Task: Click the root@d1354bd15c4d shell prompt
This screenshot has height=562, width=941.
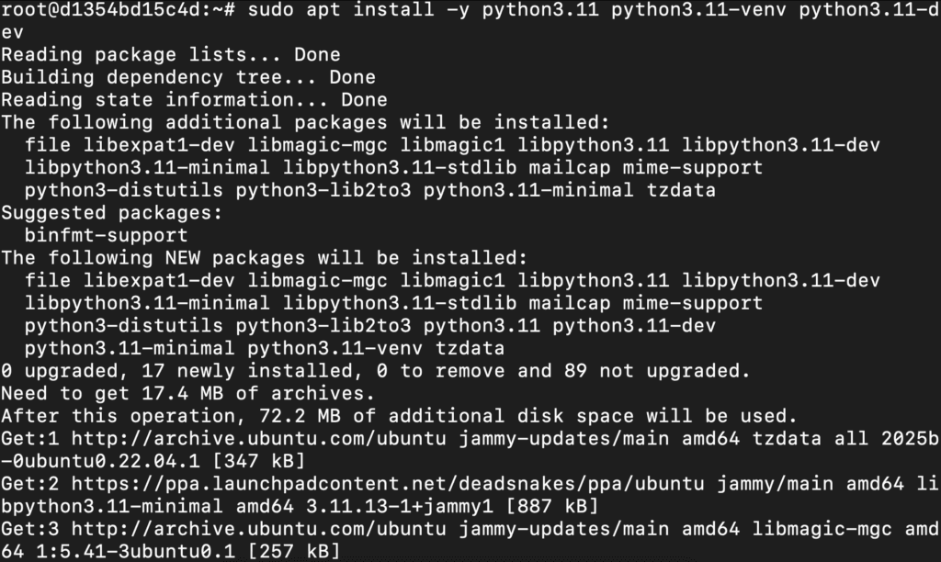Action: [x=119, y=9]
